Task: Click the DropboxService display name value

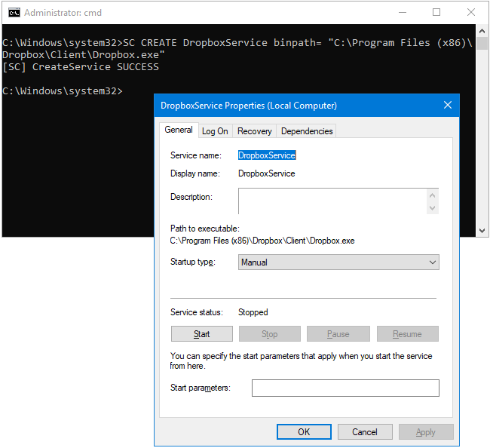Action: (267, 173)
